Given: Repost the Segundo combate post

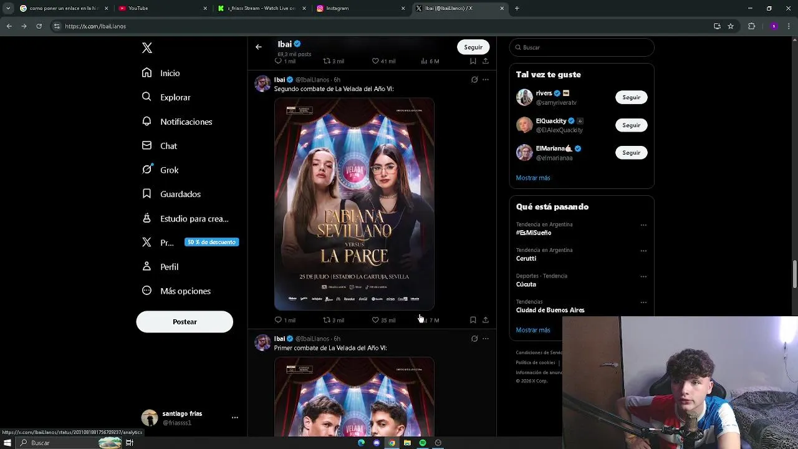Looking at the screenshot, I should [x=334, y=320].
